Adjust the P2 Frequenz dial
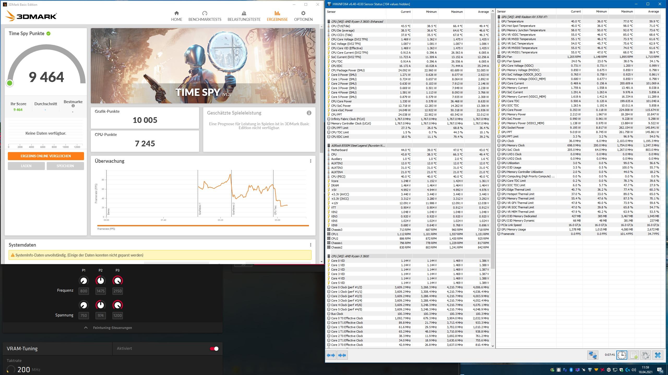668x375 pixels. [100, 281]
